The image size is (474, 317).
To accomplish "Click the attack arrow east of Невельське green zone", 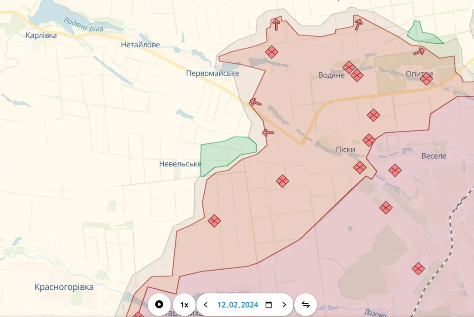I will point(268,133).
